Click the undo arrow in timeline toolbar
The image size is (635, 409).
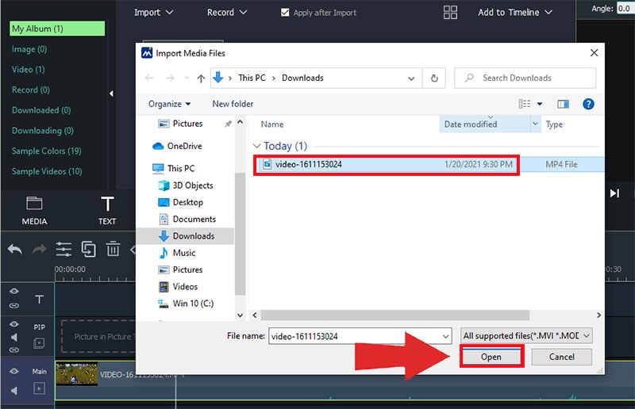(x=14, y=249)
